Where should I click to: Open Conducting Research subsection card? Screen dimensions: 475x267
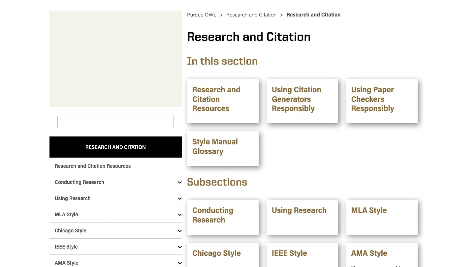click(223, 217)
